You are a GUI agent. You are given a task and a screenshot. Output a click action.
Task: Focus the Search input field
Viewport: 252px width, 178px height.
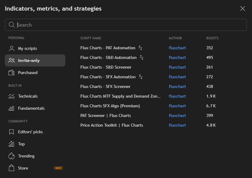pyautogui.click(x=126, y=25)
